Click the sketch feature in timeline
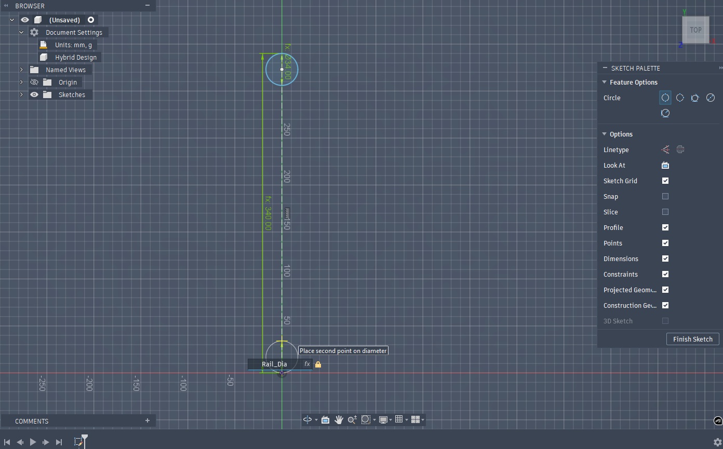Image resolution: width=723 pixels, height=449 pixels. pyautogui.click(x=78, y=442)
